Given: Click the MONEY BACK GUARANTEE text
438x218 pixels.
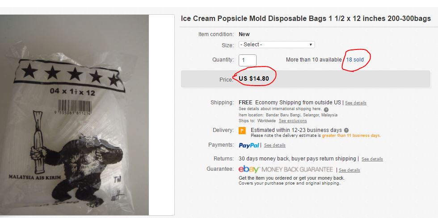Looking at the screenshot, I should 297,170.
